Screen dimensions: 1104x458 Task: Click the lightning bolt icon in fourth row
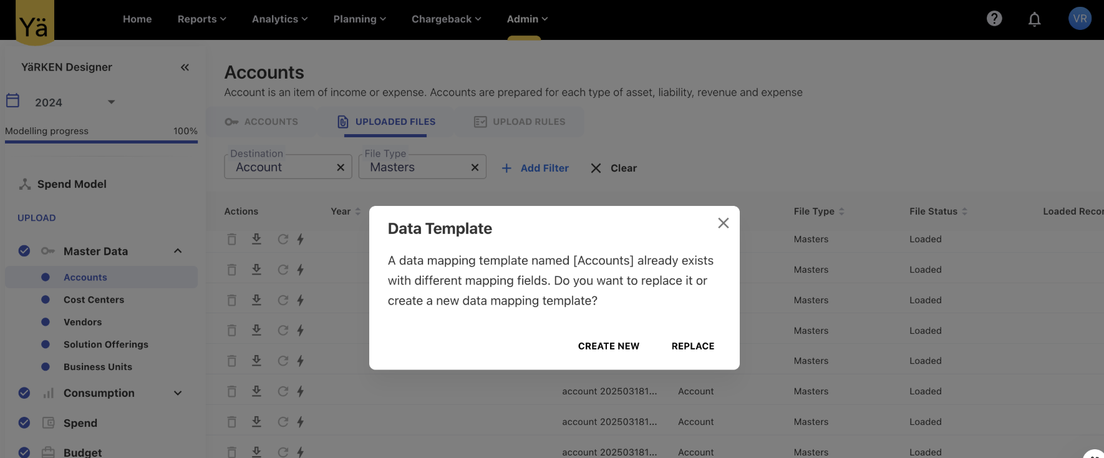tap(300, 331)
